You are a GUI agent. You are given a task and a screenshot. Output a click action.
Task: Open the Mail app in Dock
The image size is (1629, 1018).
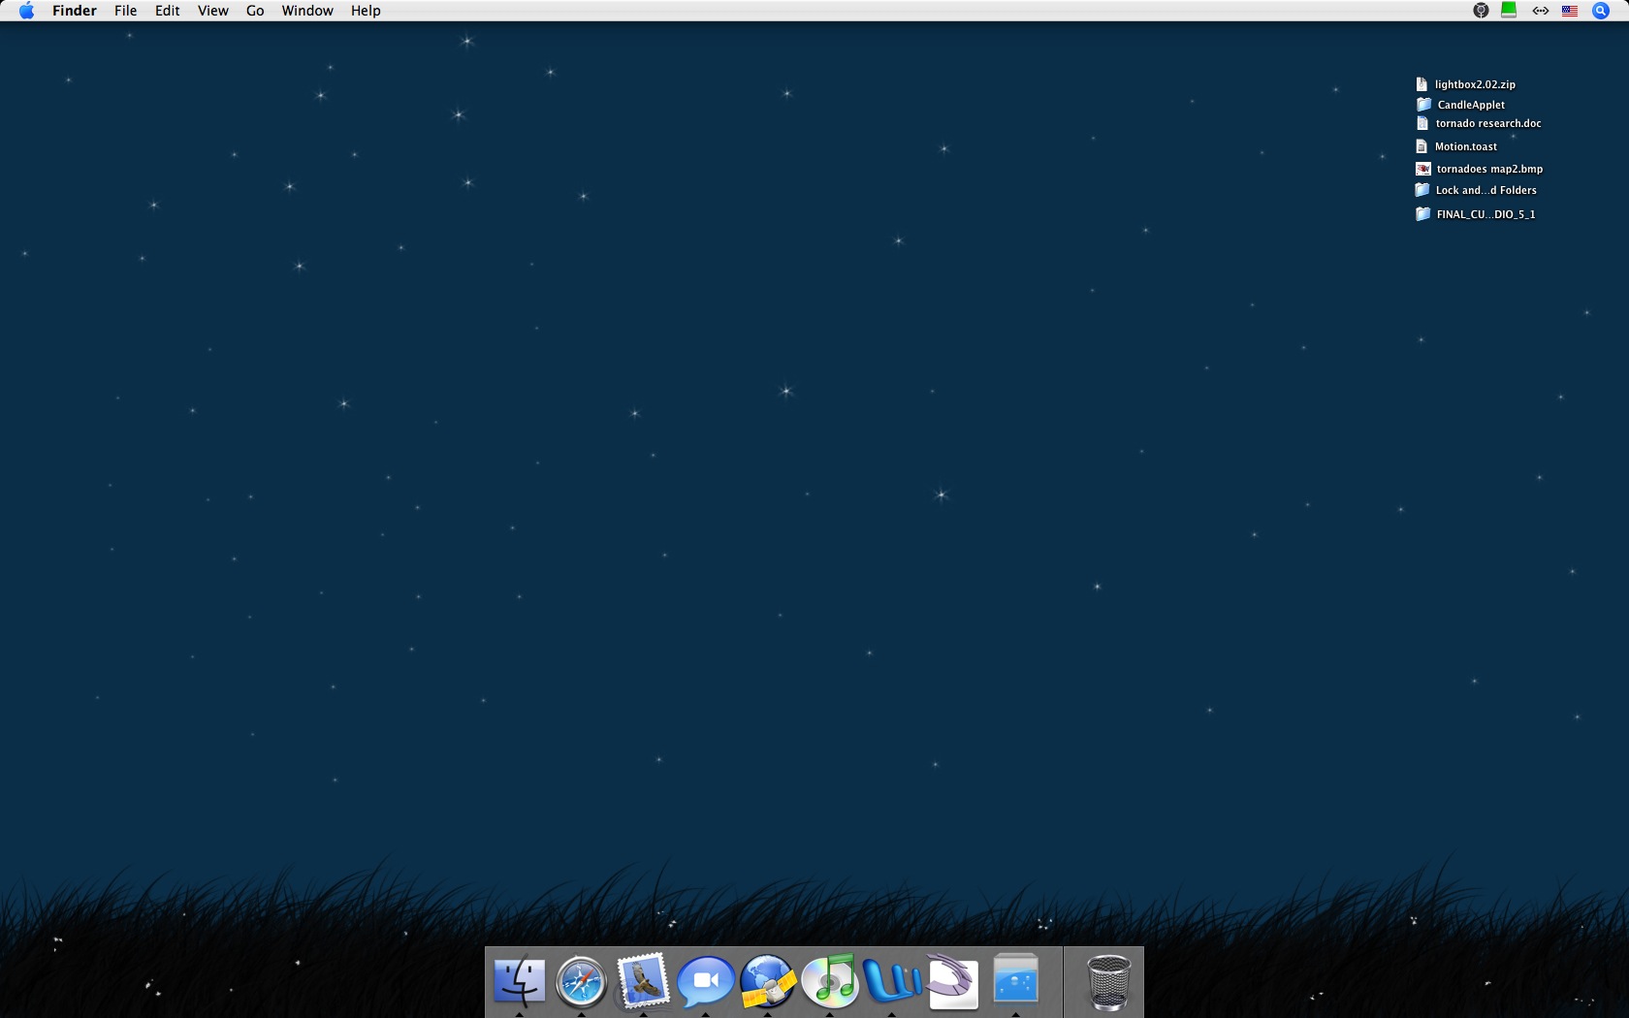click(643, 981)
